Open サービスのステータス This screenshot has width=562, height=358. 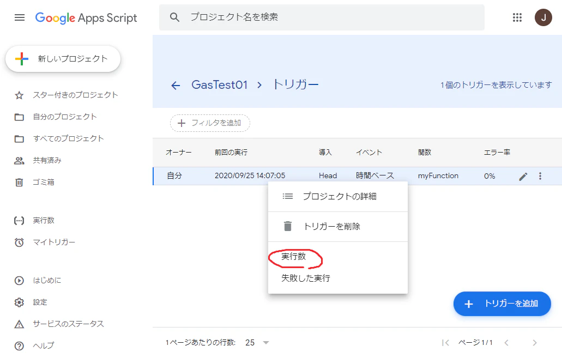[x=69, y=324]
